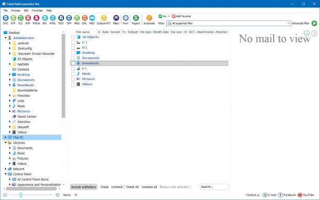Convert to DOC format icon
Viewport: 320px width, 200px height.
(6, 18)
